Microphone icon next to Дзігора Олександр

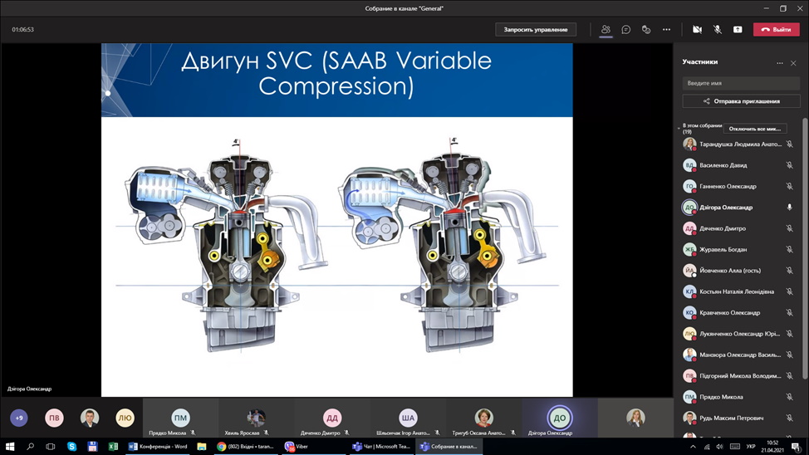789,208
